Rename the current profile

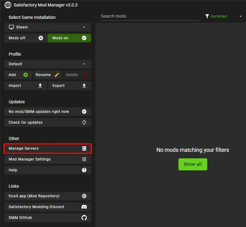(48, 75)
